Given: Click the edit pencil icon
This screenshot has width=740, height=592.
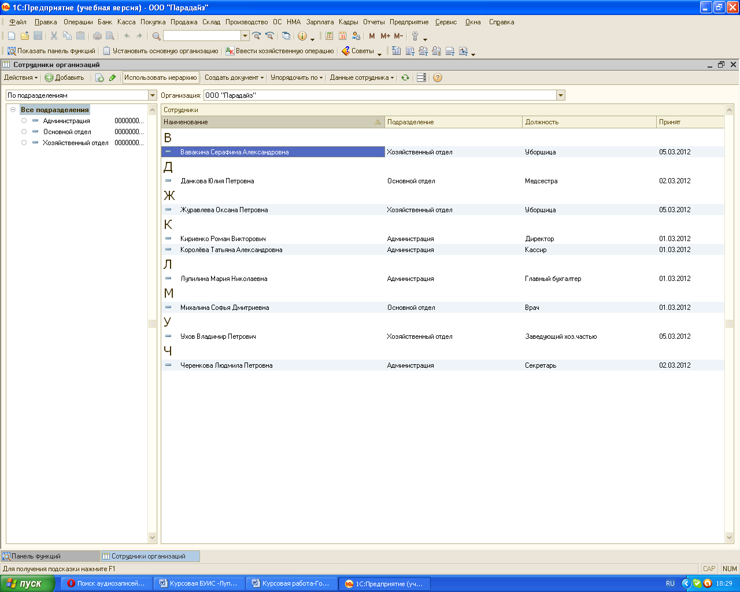Looking at the screenshot, I should [113, 77].
